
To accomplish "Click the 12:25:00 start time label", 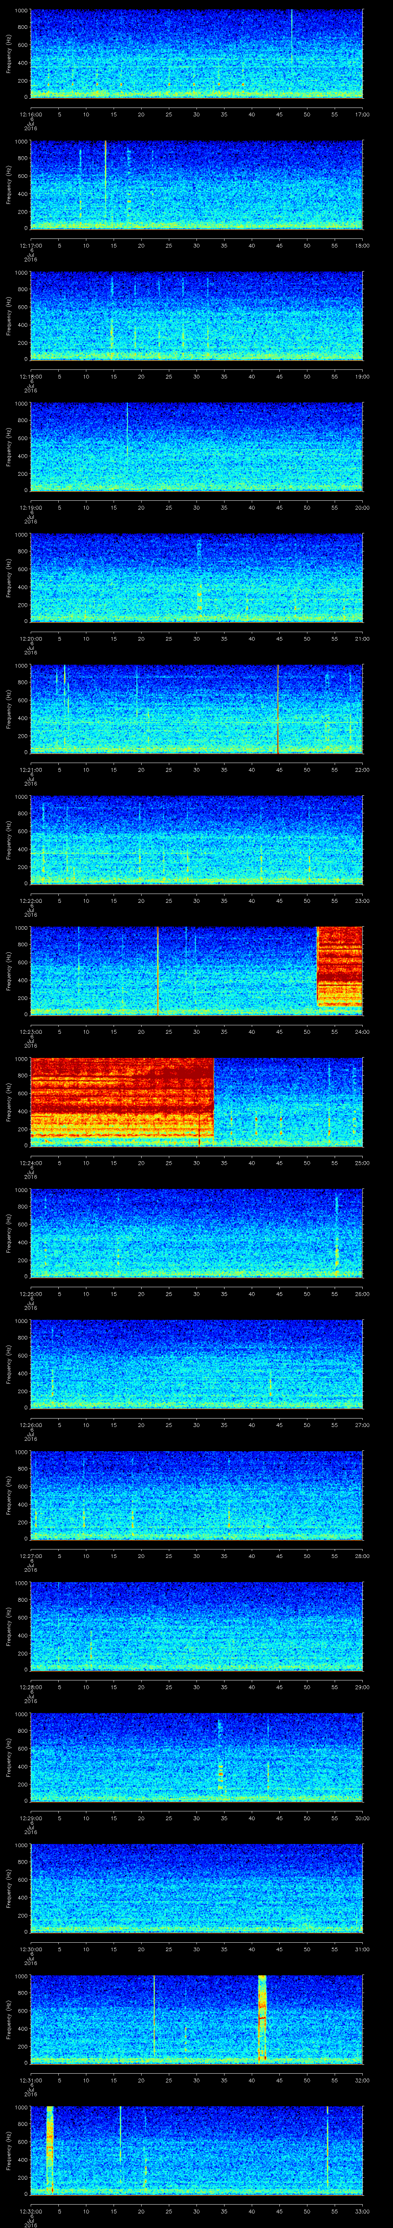I will tap(31, 1293).
